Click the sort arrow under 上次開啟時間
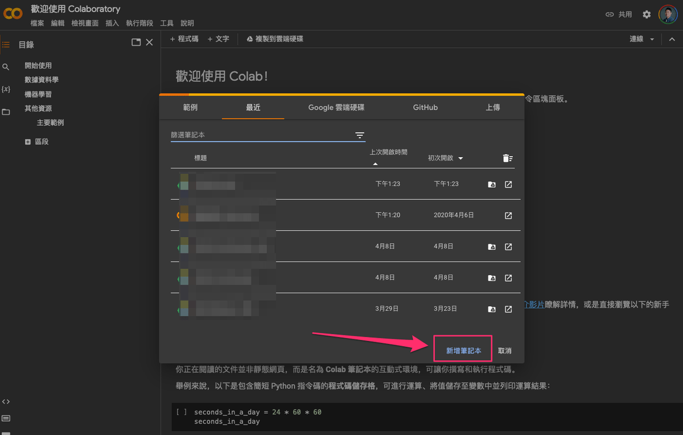The width and height of the screenshot is (683, 435). click(x=375, y=164)
